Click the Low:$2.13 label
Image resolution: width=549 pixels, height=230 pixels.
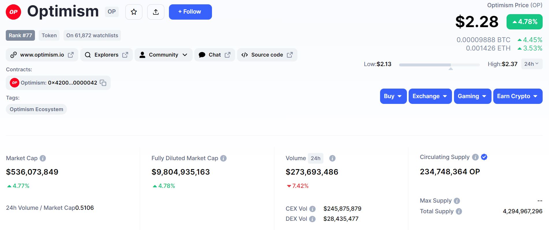(377, 64)
